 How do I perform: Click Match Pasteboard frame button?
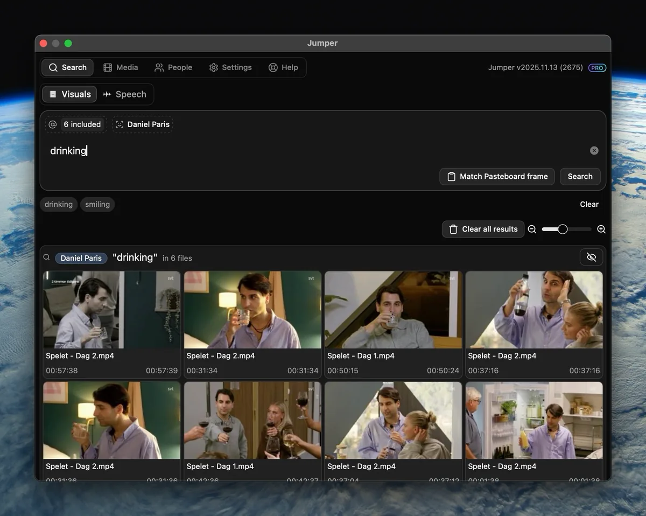coord(497,177)
